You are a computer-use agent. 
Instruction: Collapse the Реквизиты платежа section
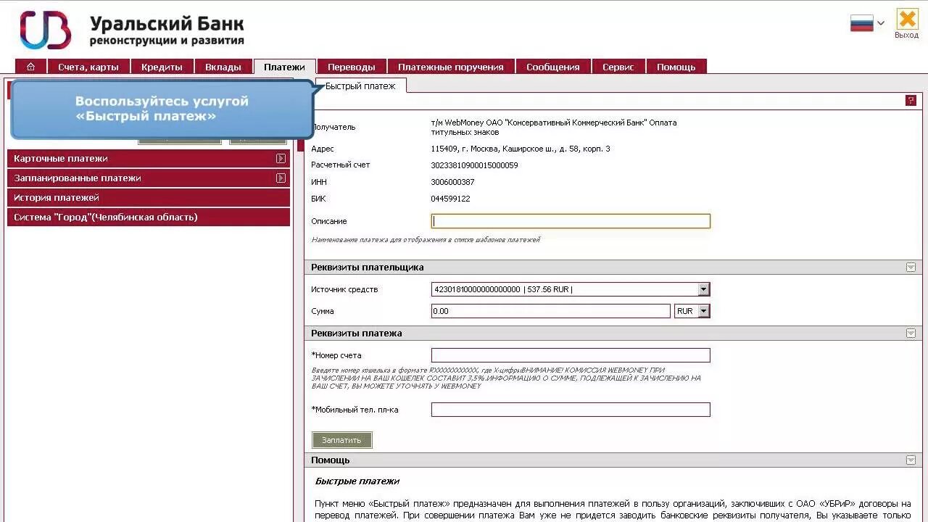click(911, 333)
